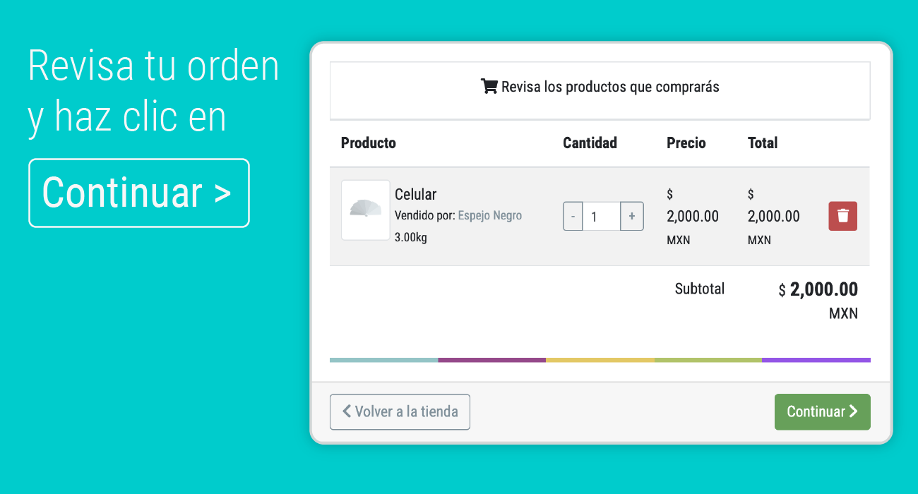Image resolution: width=918 pixels, height=494 pixels.
Task: Open the Espejo Negro seller link
Action: (490, 215)
